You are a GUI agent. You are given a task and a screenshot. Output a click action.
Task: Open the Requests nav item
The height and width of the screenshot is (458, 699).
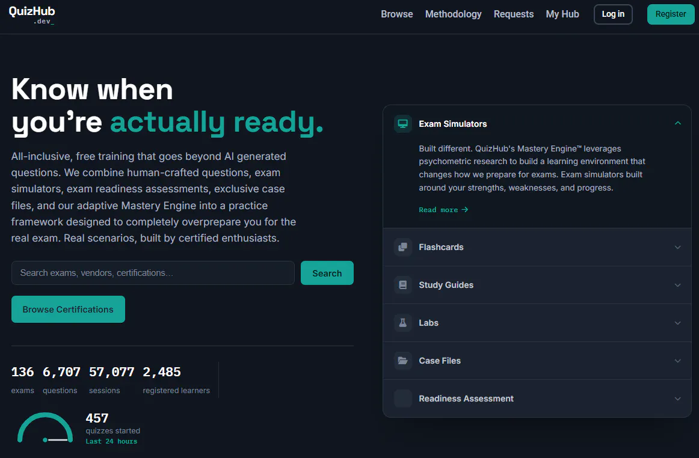pos(514,14)
